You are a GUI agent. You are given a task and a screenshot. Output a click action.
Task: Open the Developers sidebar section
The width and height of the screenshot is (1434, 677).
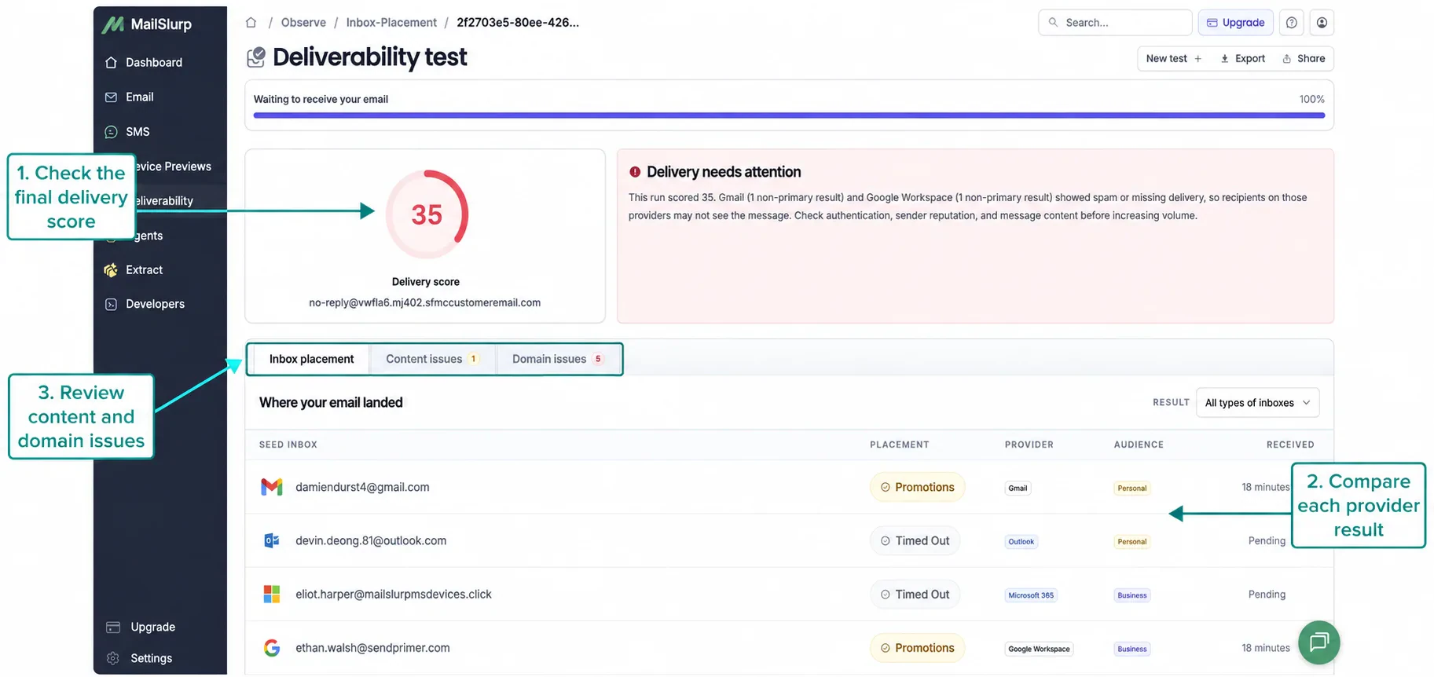(x=155, y=305)
